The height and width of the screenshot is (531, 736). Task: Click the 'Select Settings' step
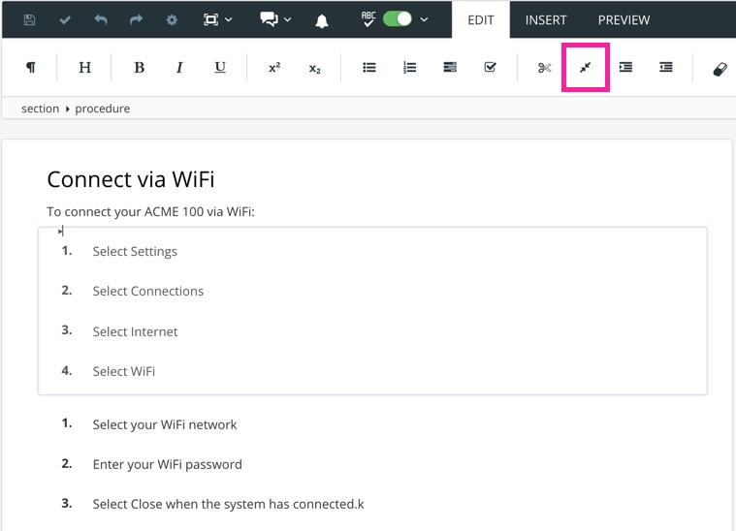coord(135,251)
